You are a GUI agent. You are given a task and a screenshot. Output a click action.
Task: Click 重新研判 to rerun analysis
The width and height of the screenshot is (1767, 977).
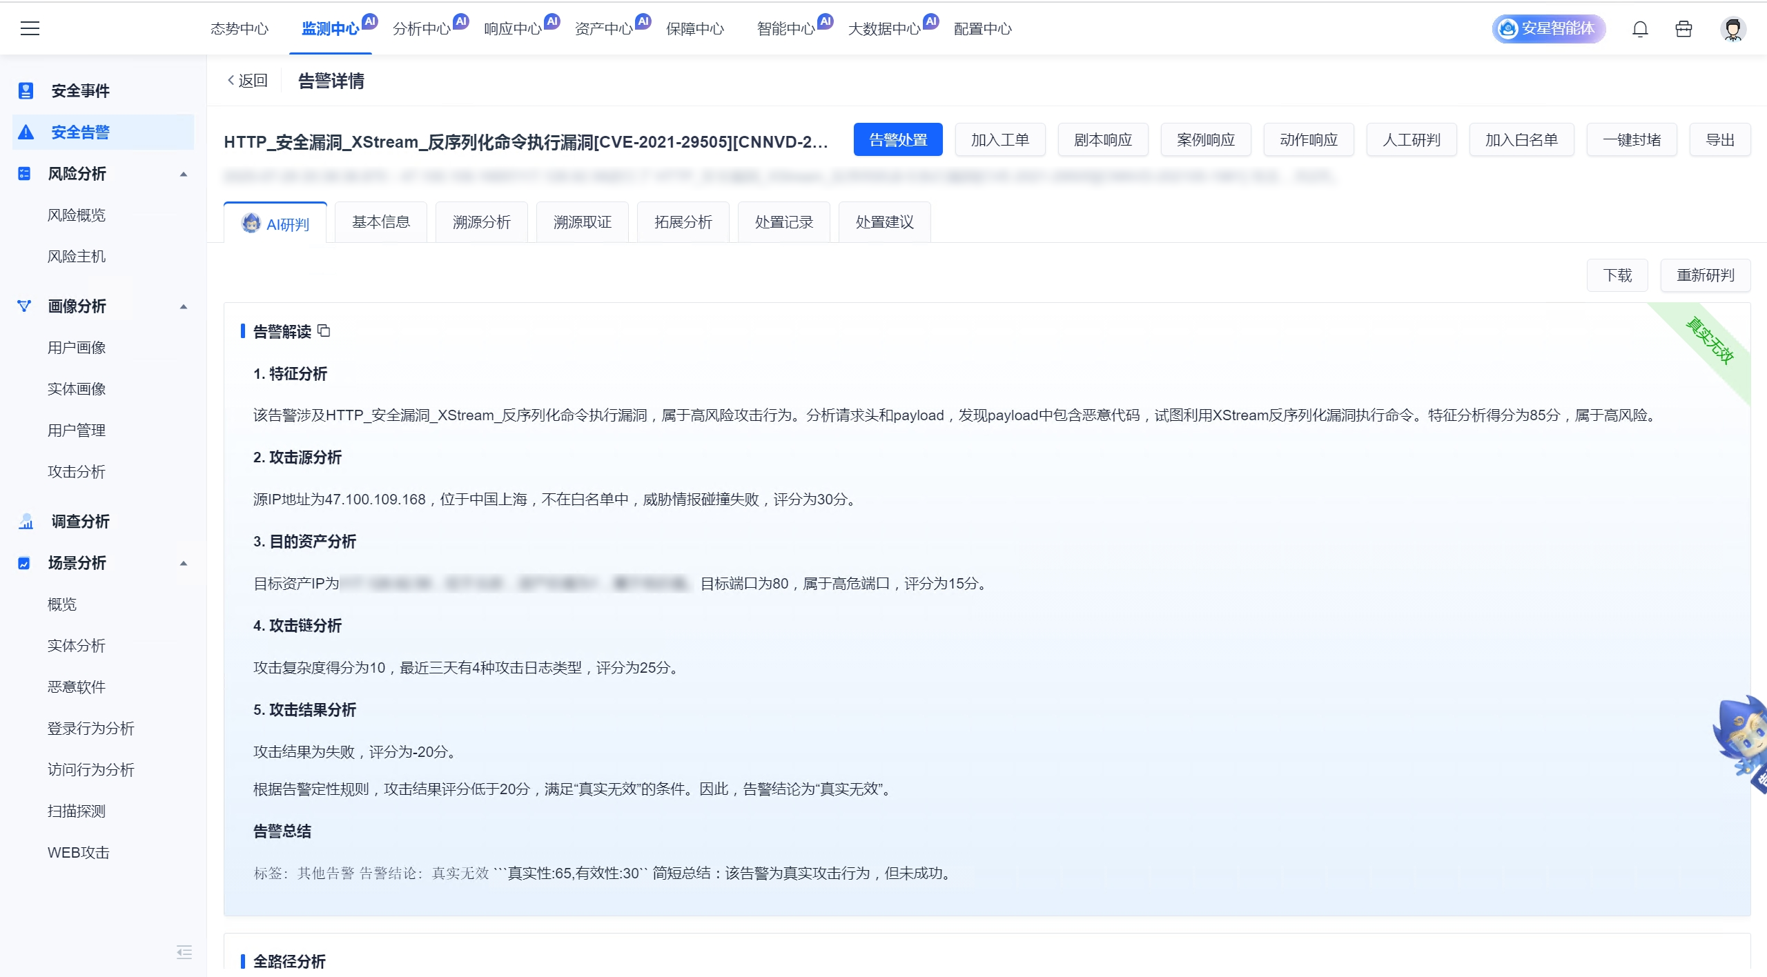tap(1705, 275)
